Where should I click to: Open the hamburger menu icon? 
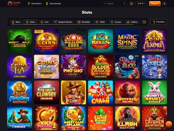click(164, 4)
